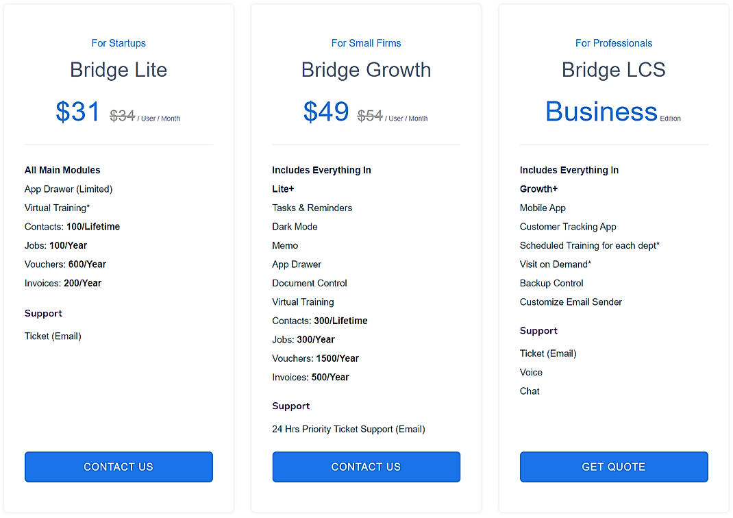Viewport: 733px width, 518px height.
Task: Click the For Small Firms label
Action: (366, 42)
